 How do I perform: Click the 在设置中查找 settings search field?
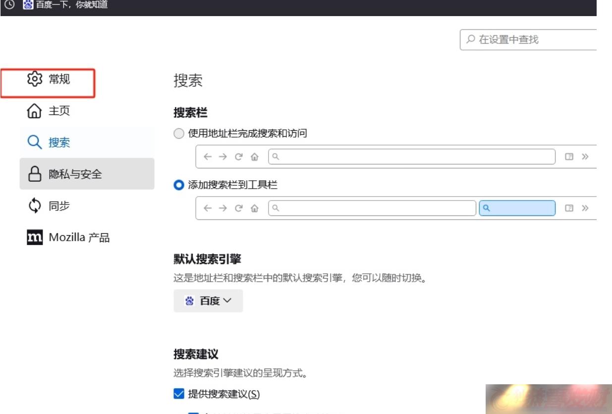click(528, 39)
